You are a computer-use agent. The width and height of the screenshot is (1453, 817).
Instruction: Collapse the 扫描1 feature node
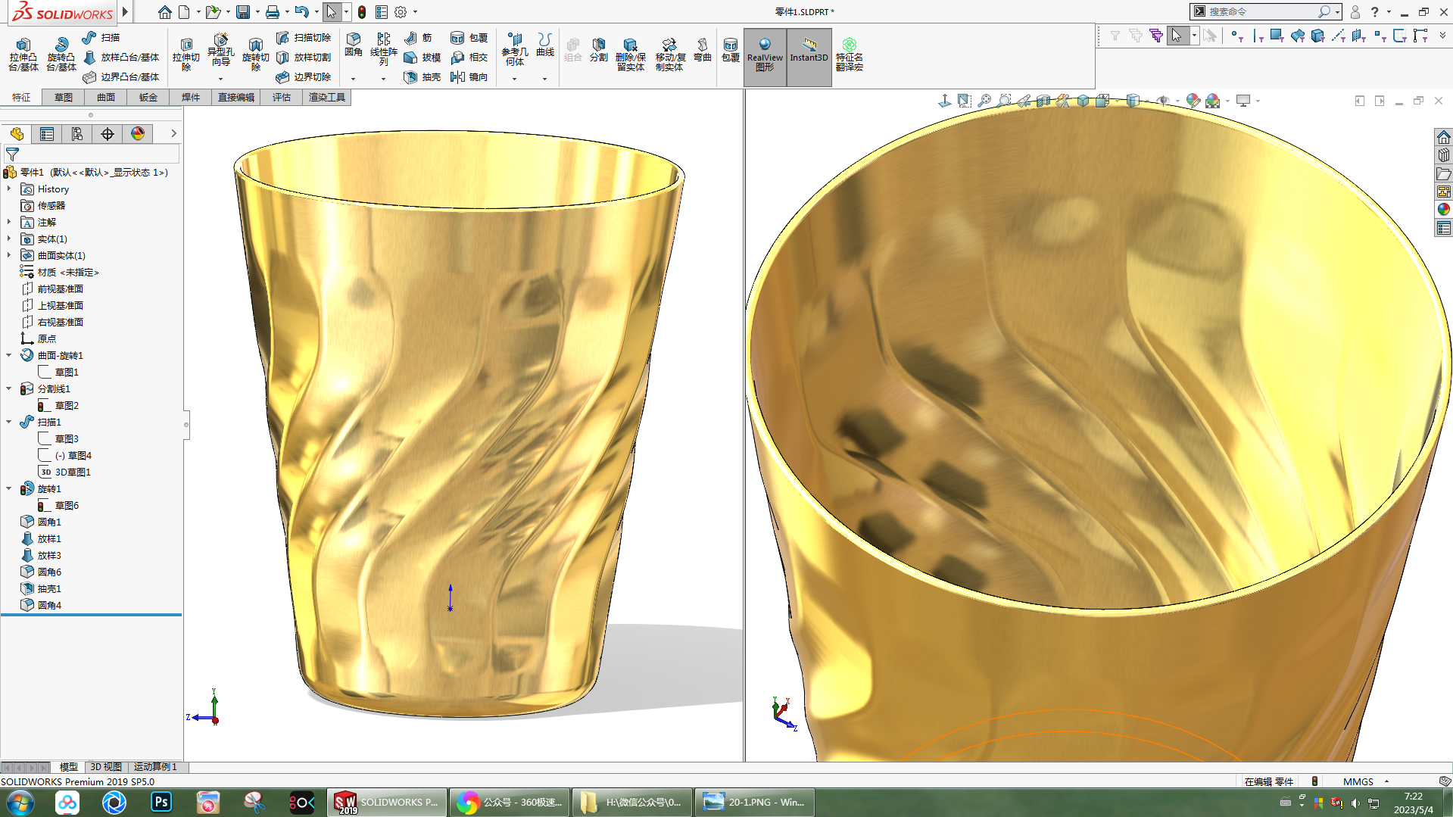[9, 422]
